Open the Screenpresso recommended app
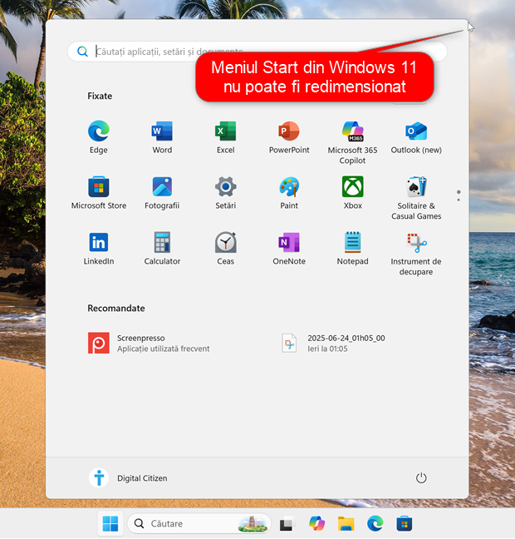The width and height of the screenshot is (515, 539). (99, 343)
